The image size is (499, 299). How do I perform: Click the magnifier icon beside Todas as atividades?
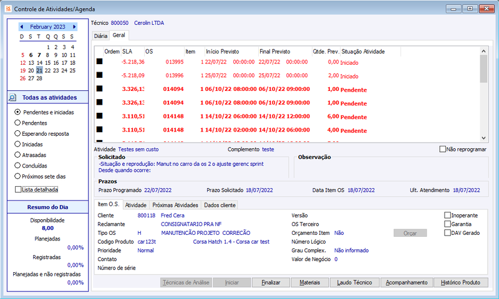tap(12, 98)
